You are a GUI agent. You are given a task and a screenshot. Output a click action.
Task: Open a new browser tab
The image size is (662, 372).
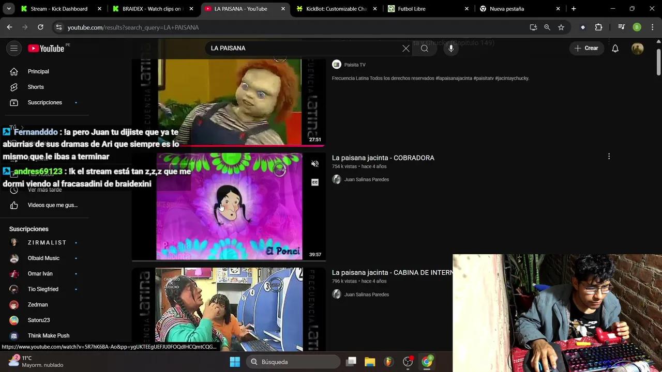[574, 9]
